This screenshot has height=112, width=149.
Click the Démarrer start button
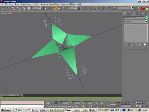click(6, 110)
